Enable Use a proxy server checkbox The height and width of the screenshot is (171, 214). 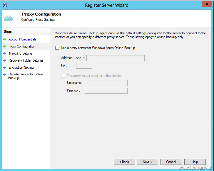coord(57,48)
